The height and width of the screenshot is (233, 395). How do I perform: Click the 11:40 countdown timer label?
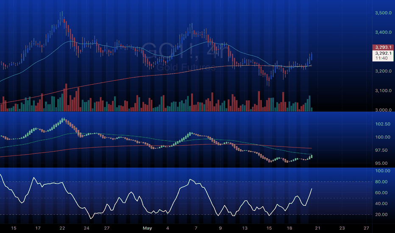click(381, 58)
